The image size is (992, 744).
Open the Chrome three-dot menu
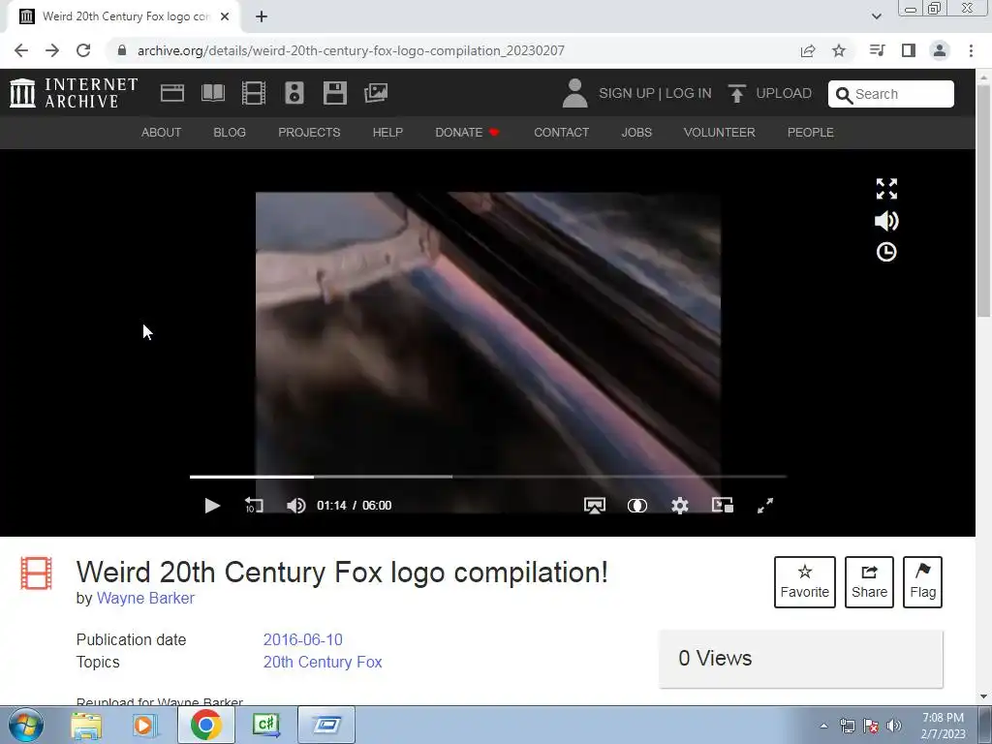pyautogui.click(x=971, y=50)
